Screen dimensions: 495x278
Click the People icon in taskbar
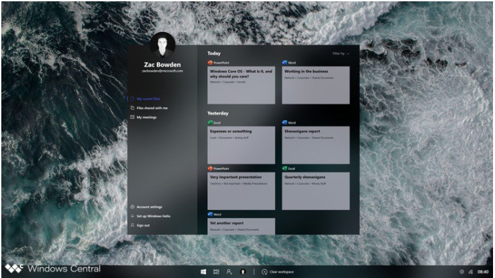(229, 271)
